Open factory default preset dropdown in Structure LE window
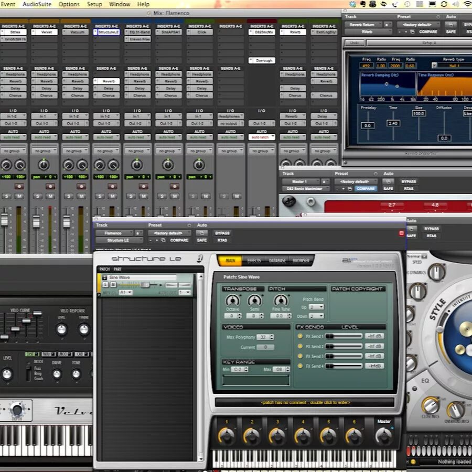Screen dimensions: 472x472 tap(169, 233)
